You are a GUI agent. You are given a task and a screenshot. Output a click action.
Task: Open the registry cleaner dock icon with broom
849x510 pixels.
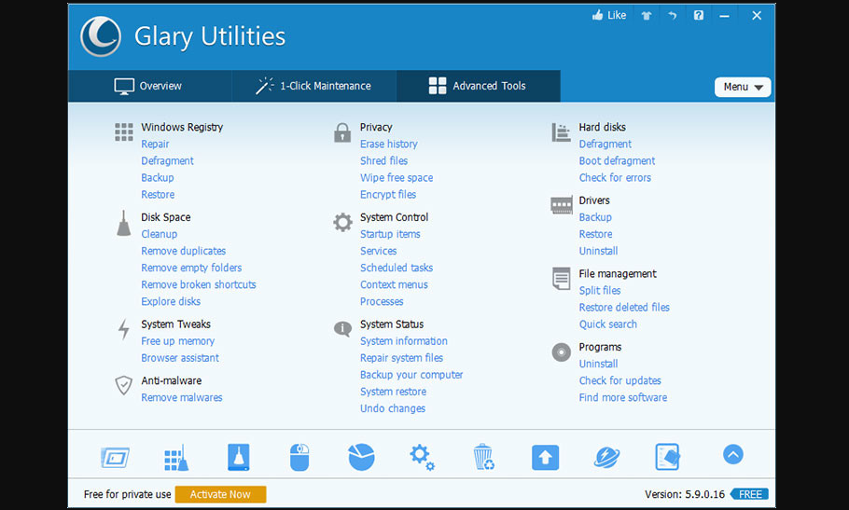[x=176, y=458]
